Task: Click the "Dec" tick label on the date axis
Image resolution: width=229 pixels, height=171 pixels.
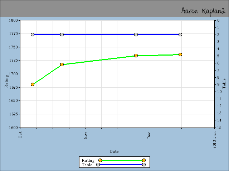Action: 149,135
